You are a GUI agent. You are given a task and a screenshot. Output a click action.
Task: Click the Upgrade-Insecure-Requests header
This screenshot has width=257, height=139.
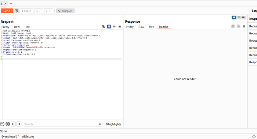(20, 50)
